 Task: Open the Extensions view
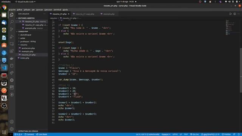coord(12,51)
